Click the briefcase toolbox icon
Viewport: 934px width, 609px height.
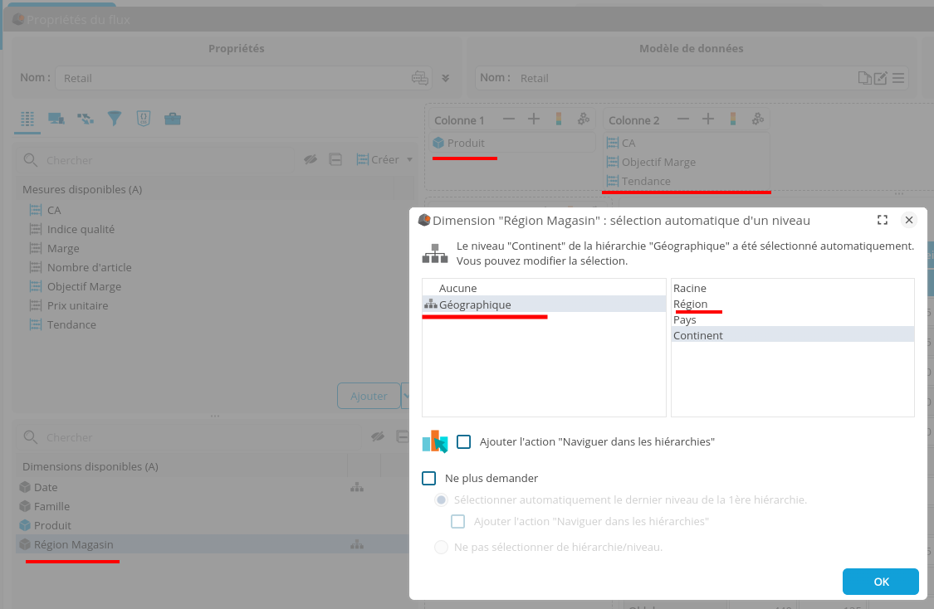172,119
